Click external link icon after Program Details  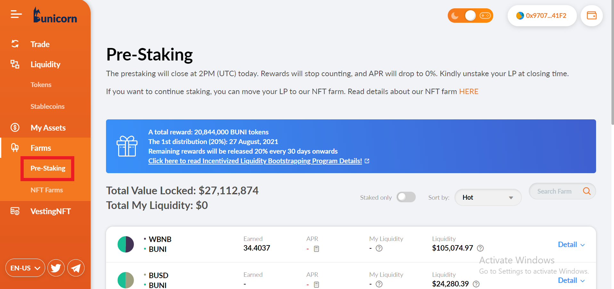point(367,161)
